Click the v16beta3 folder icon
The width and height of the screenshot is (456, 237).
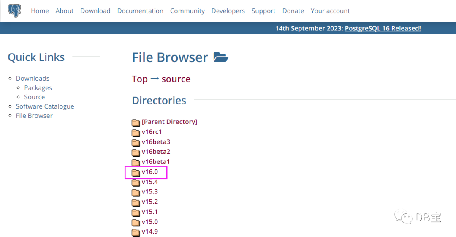click(x=136, y=143)
